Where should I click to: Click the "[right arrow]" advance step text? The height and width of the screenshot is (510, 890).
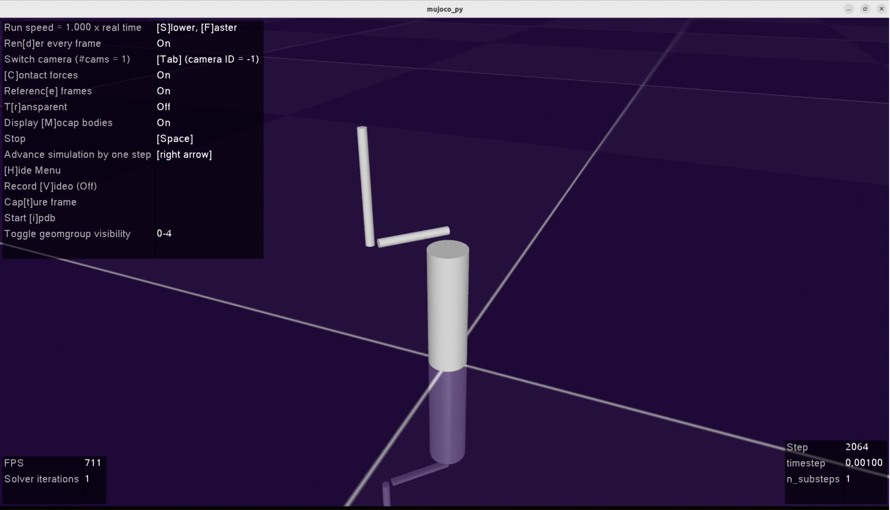coord(184,155)
